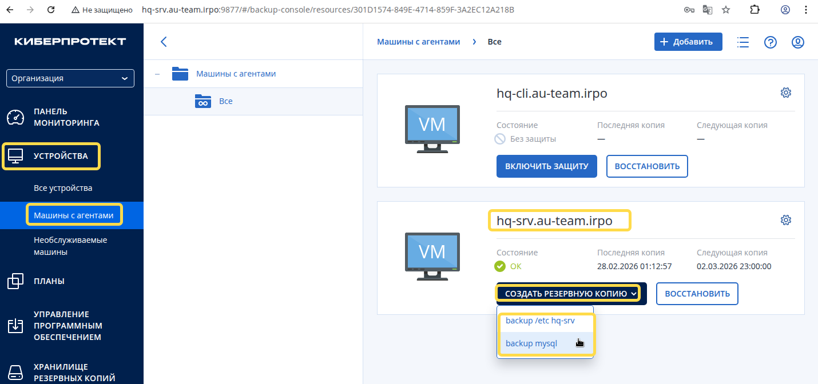Open УПРАВЛЕНИЕ ПРОГРАММНЫМ ОБЕСПЕЧЕНИЕМ section
This screenshot has height=384, width=818.
coord(68,326)
